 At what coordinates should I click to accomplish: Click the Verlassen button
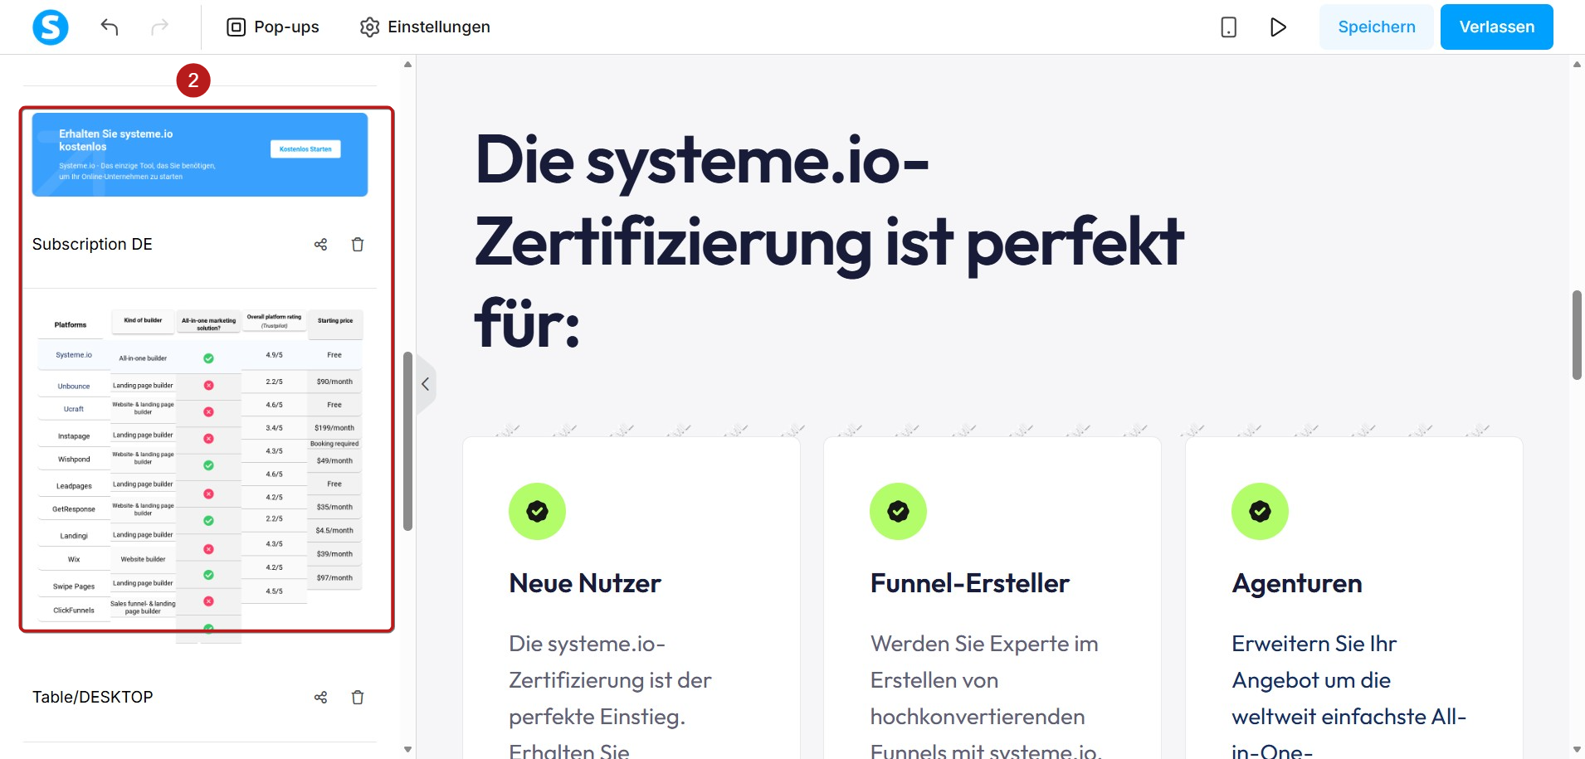[x=1497, y=27]
